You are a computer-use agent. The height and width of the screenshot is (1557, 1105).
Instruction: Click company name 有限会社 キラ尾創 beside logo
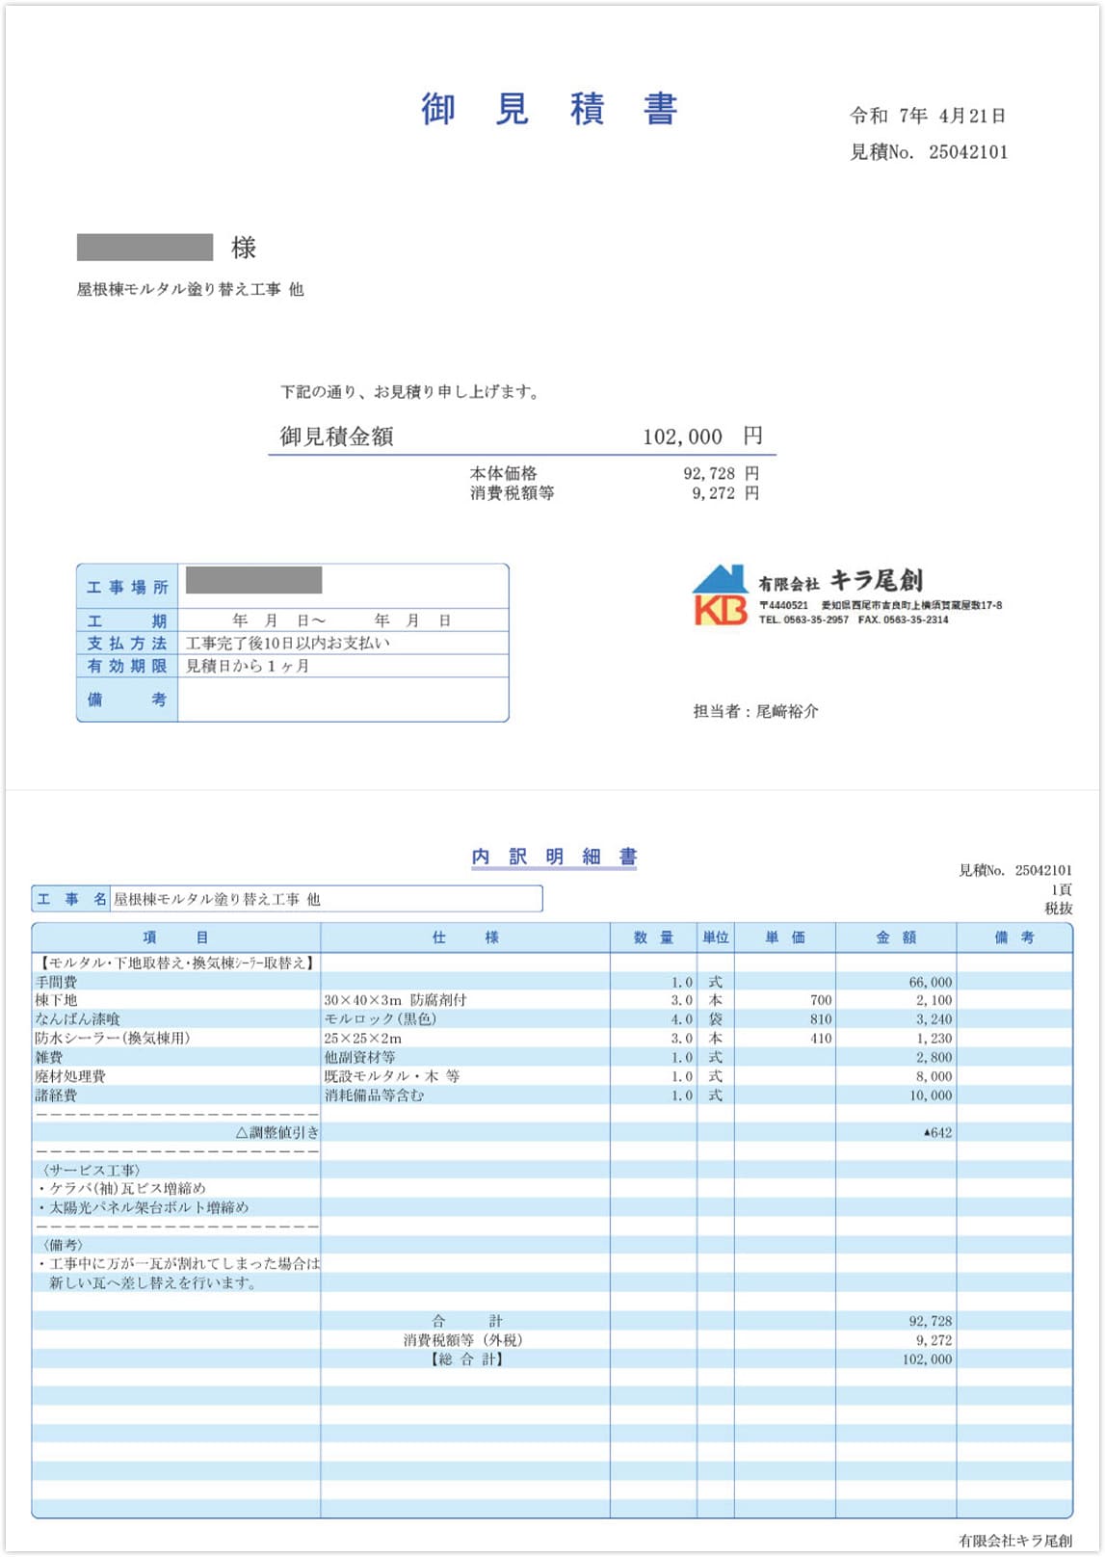(840, 581)
